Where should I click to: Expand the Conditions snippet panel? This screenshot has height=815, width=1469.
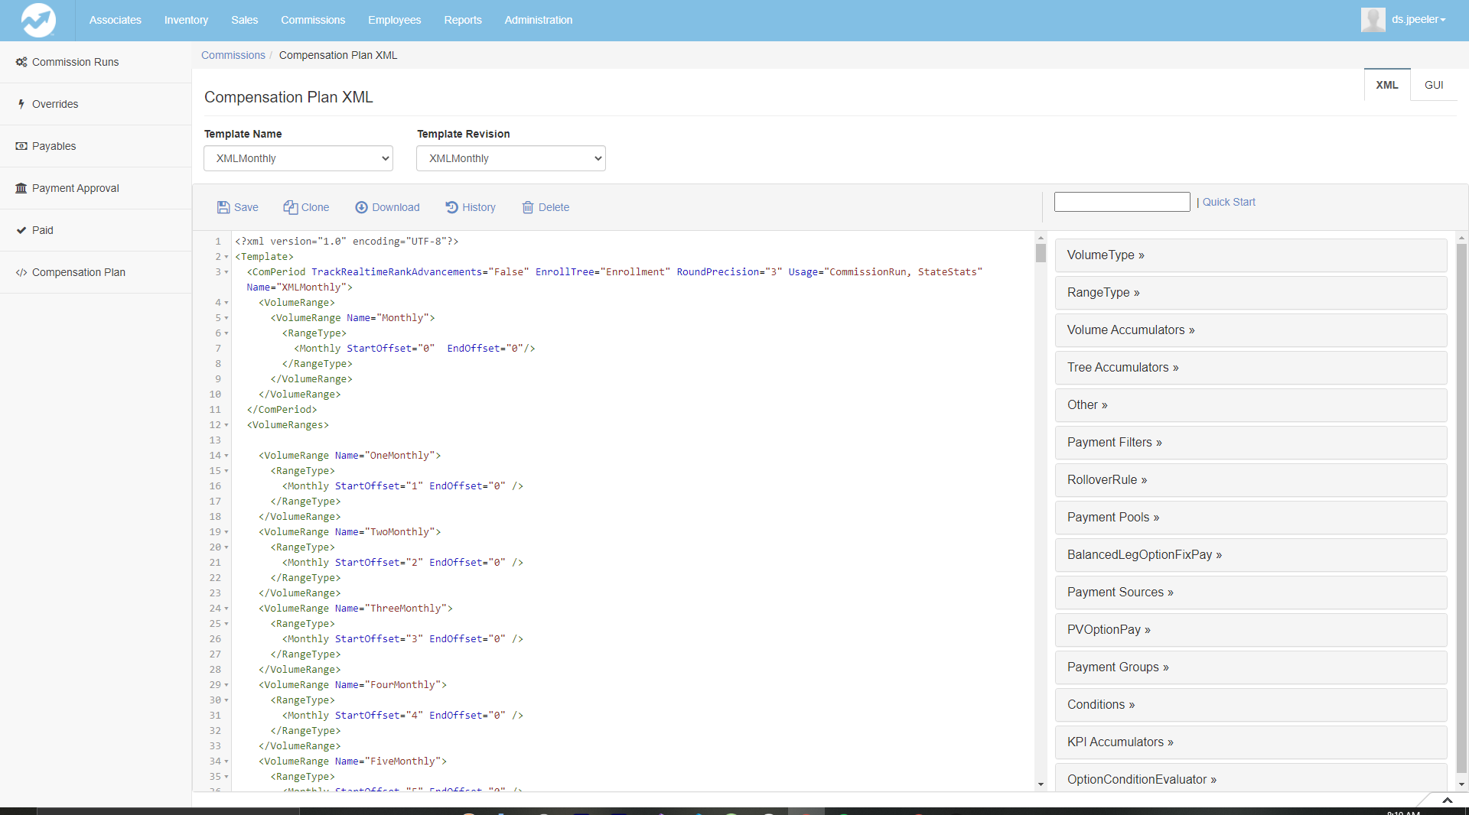tap(1251, 705)
